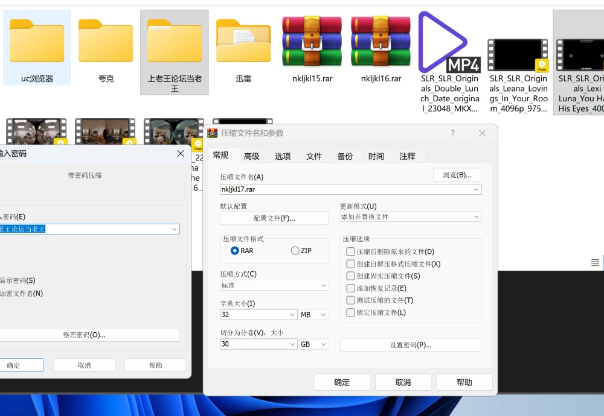Click 取消 in the archive parameters dialog
Viewport: 604px width, 416px height.
click(403, 382)
